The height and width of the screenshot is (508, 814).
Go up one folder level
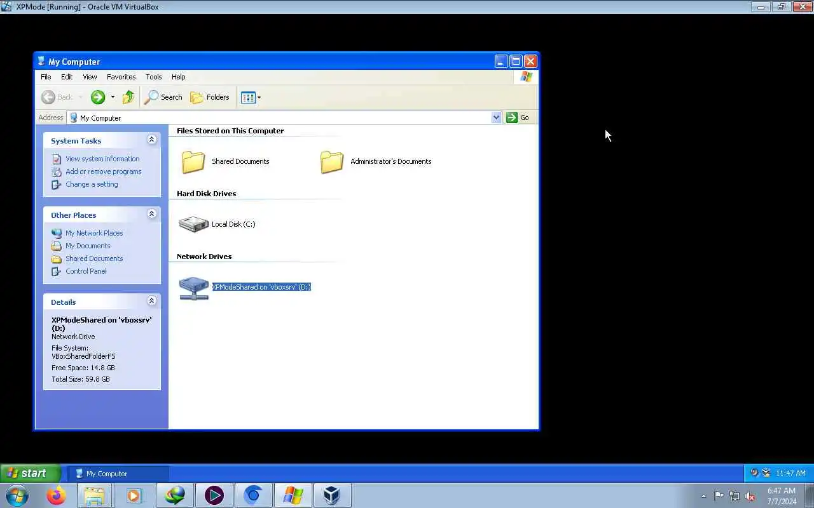point(128,97)
